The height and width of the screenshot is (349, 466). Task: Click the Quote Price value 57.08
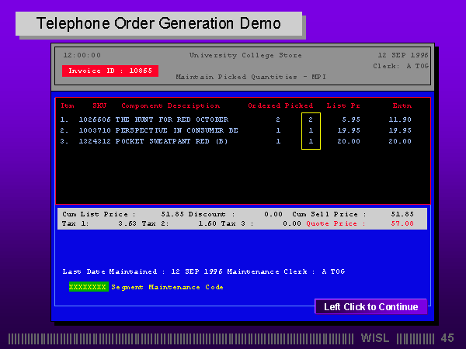click(402, 223)
